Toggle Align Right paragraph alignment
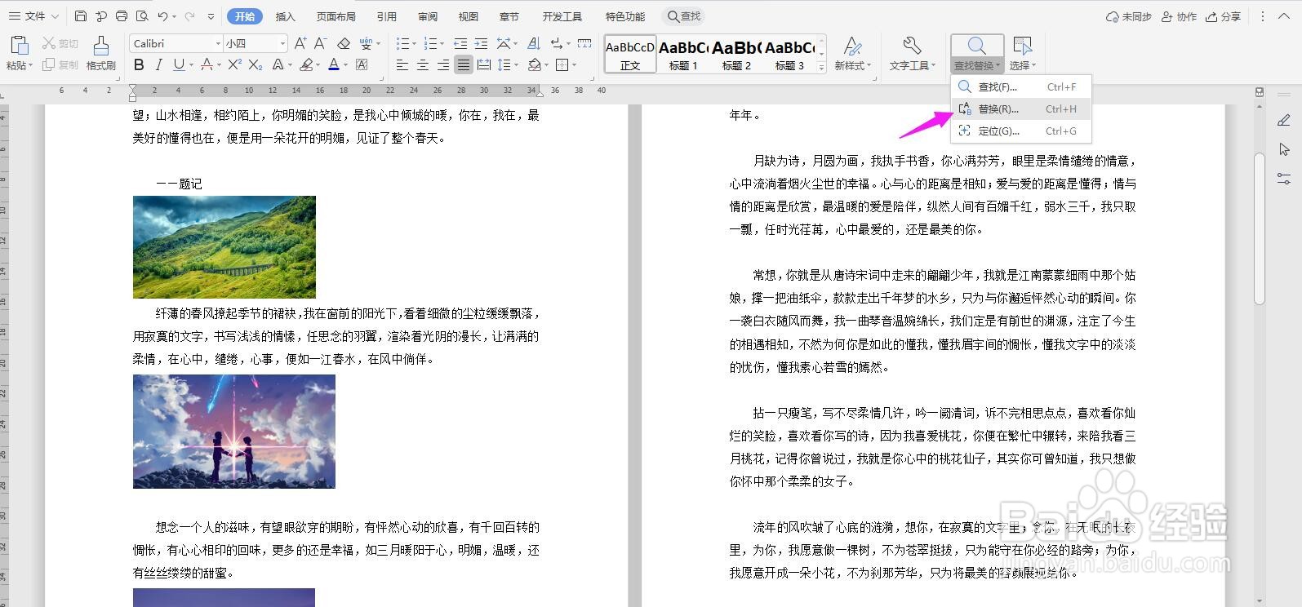The width and height of the screenshot is (1302, 607). tap(443, 64)
